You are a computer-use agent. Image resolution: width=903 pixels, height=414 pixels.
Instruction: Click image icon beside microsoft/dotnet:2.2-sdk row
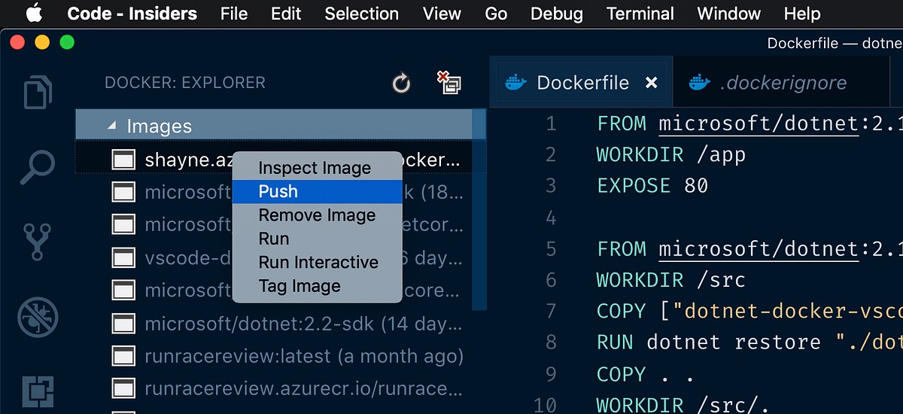click(123, 324)
